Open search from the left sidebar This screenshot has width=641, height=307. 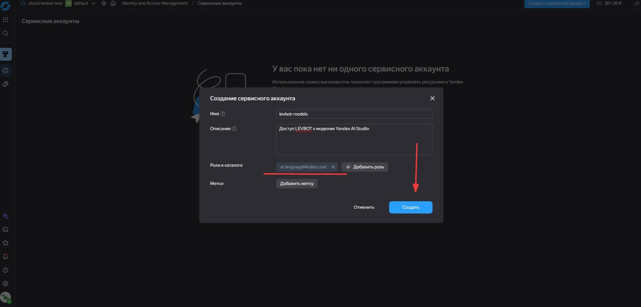[5, 33]
